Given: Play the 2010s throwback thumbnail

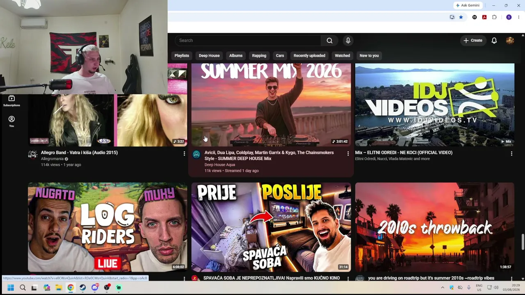Looking at the screenshot, I should [x=435, y=227].
